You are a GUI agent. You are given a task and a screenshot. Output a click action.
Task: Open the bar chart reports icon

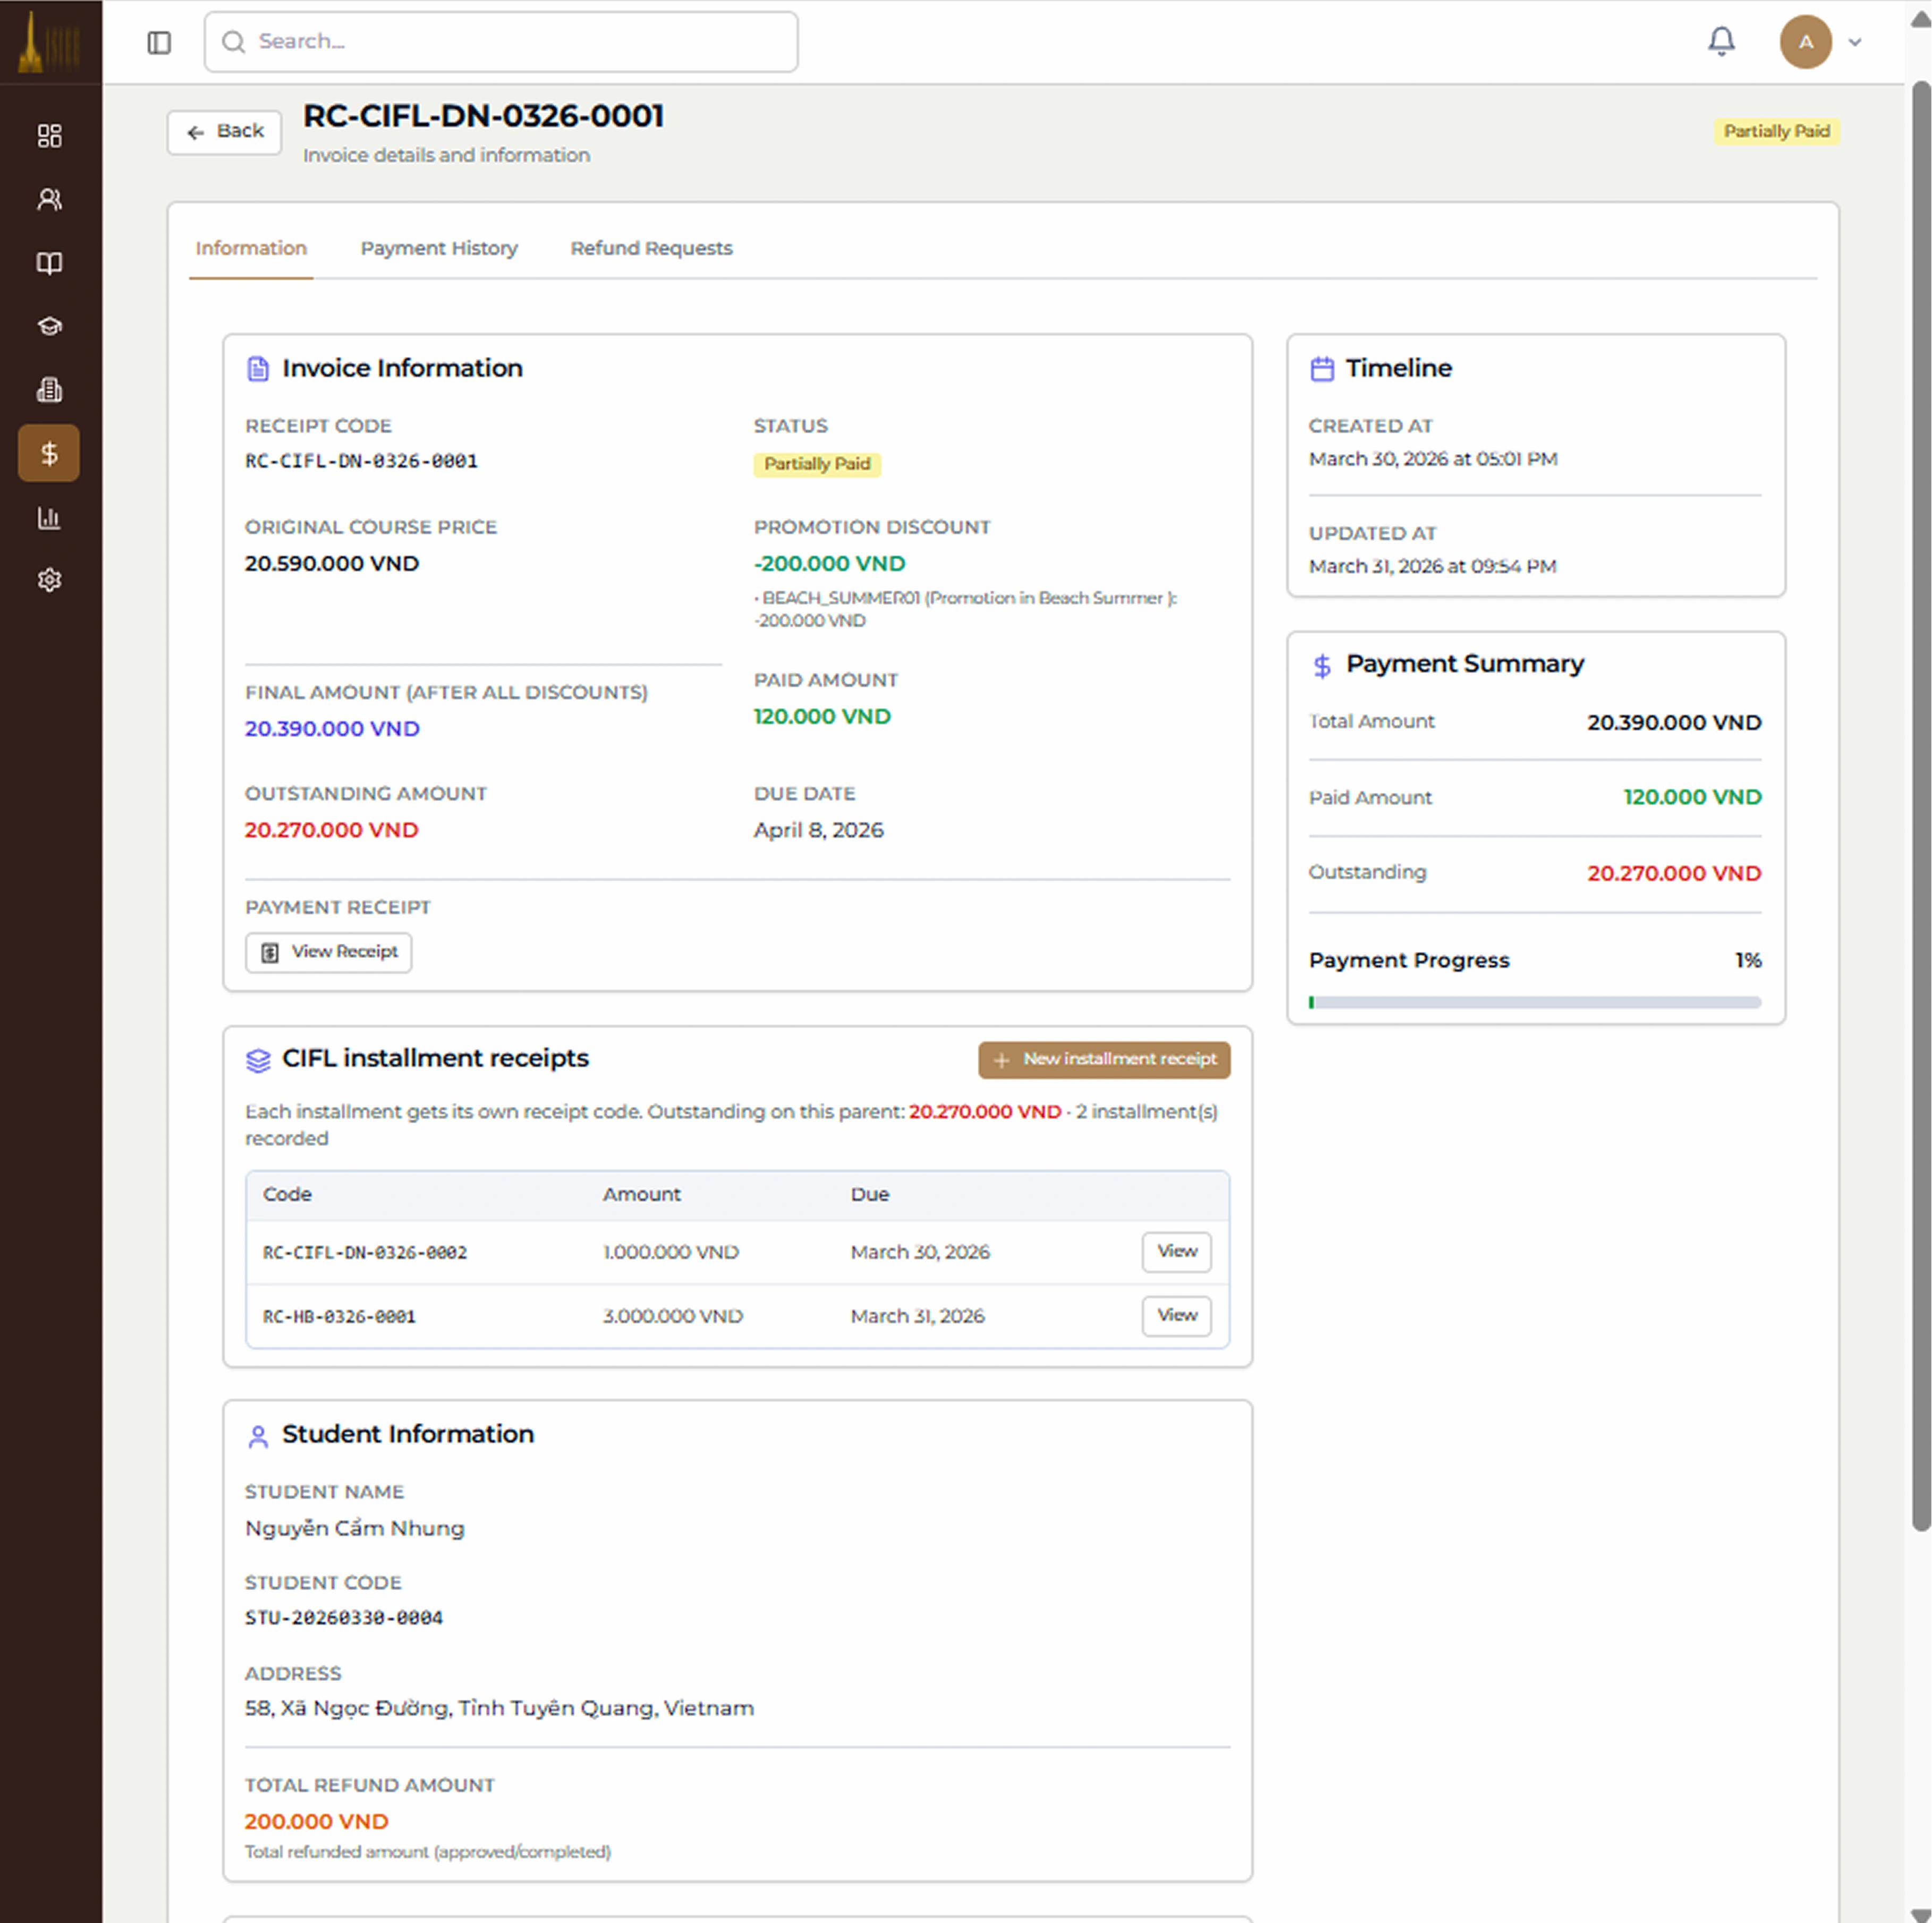pos(49,517)
